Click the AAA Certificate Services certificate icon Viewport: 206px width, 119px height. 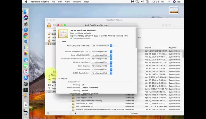click(x=63, y=34)
